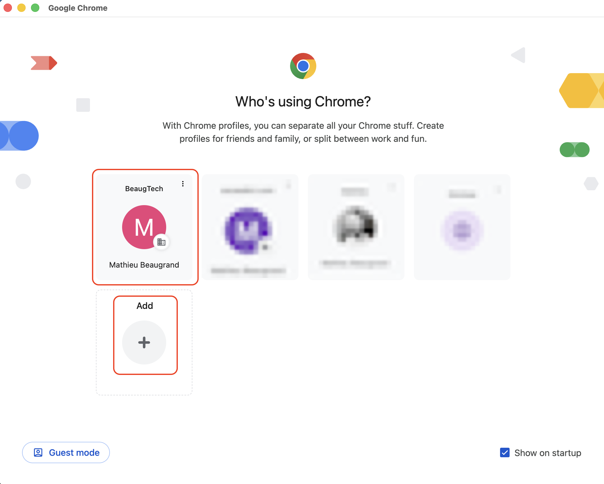Open the profile with light lavender avatar

point(462,230)
